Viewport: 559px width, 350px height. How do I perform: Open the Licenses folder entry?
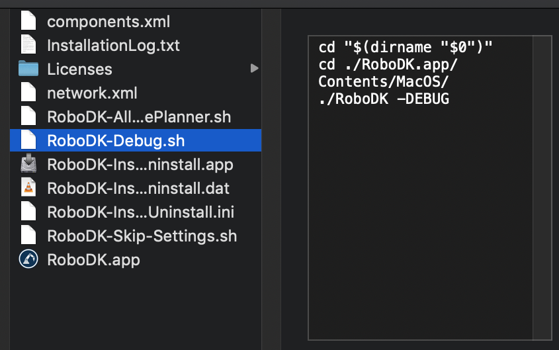click(79, 69)
